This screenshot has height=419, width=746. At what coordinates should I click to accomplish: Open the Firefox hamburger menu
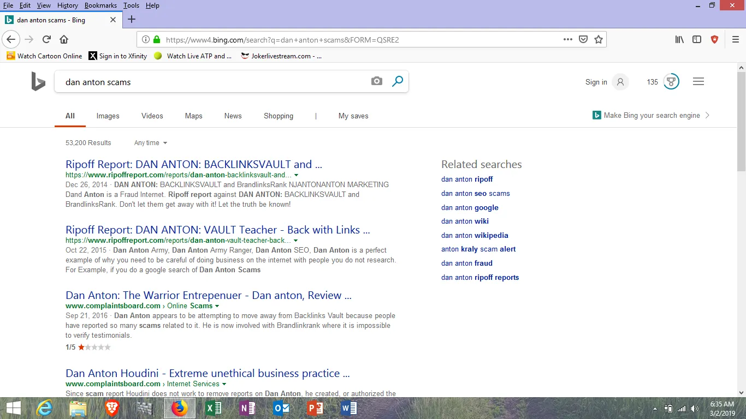[x=736, y=39]
